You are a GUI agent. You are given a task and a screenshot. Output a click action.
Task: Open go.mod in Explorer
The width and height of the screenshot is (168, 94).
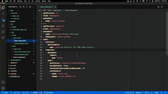click(x=13, y=66)
